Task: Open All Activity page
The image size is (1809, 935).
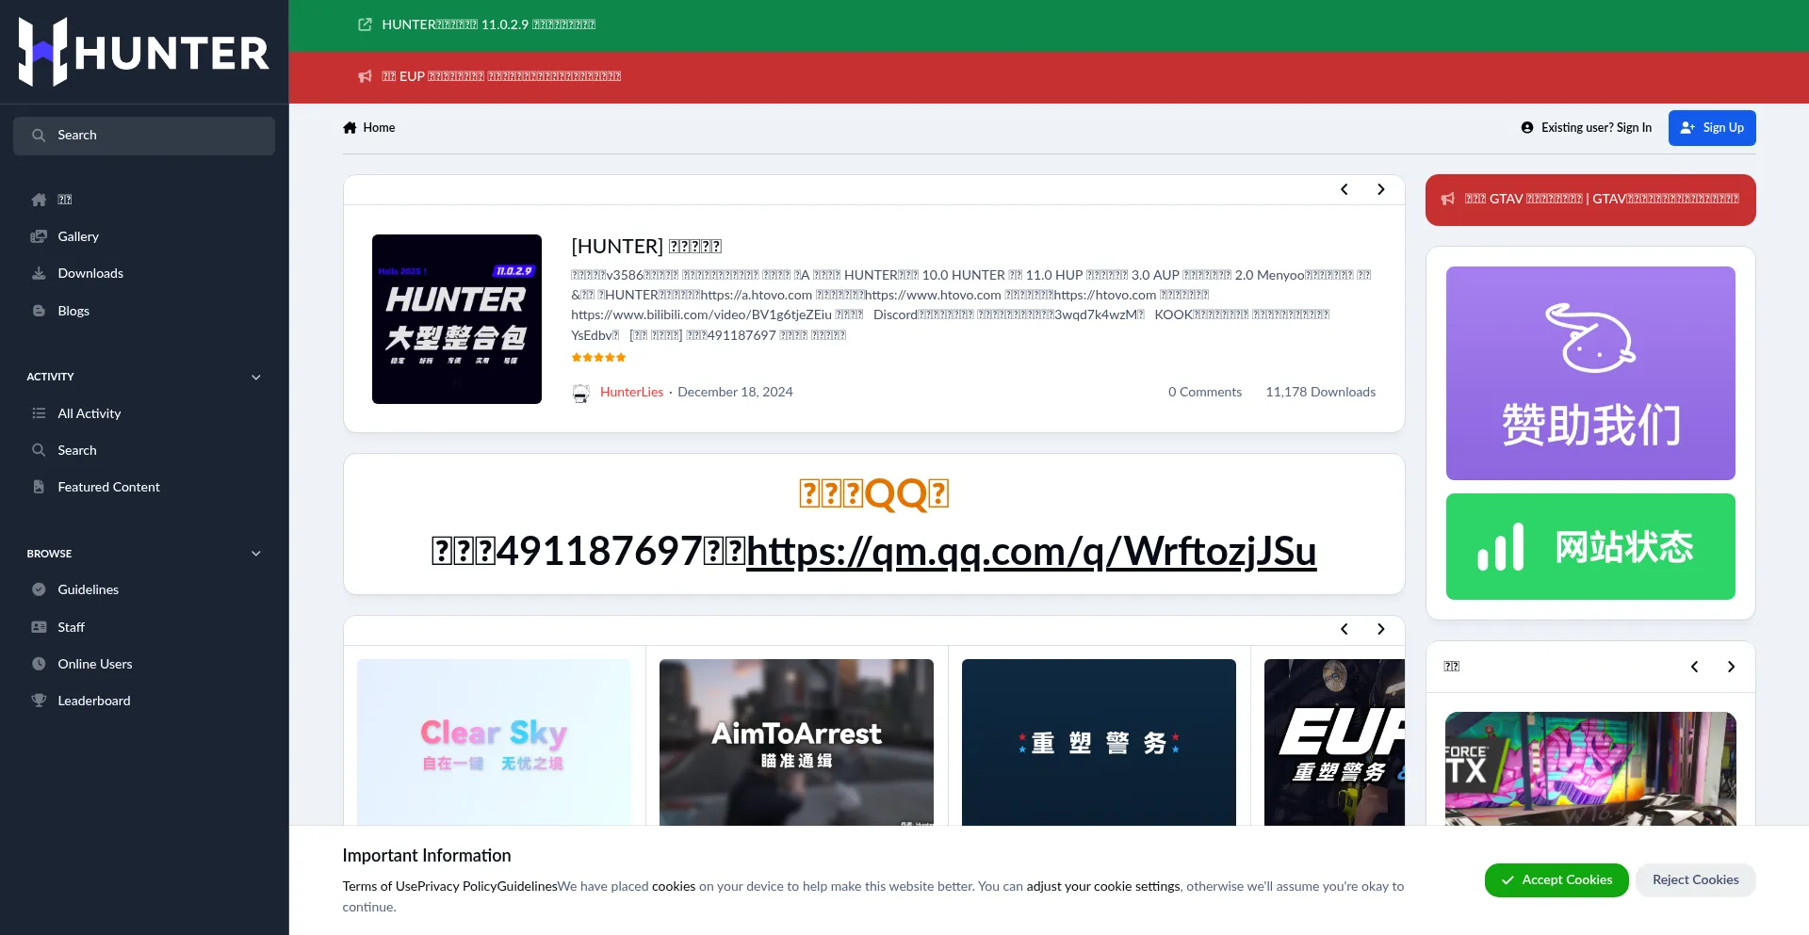Action: pos(90,413)
